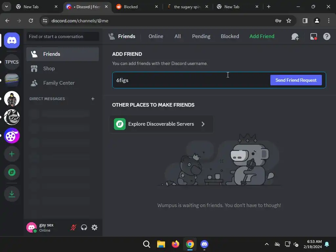Image resolution: width=336 pixels, height=252 pixels.
Task: Expand chevron on Explore Discoverable Servers
Action: click(203, 124)
